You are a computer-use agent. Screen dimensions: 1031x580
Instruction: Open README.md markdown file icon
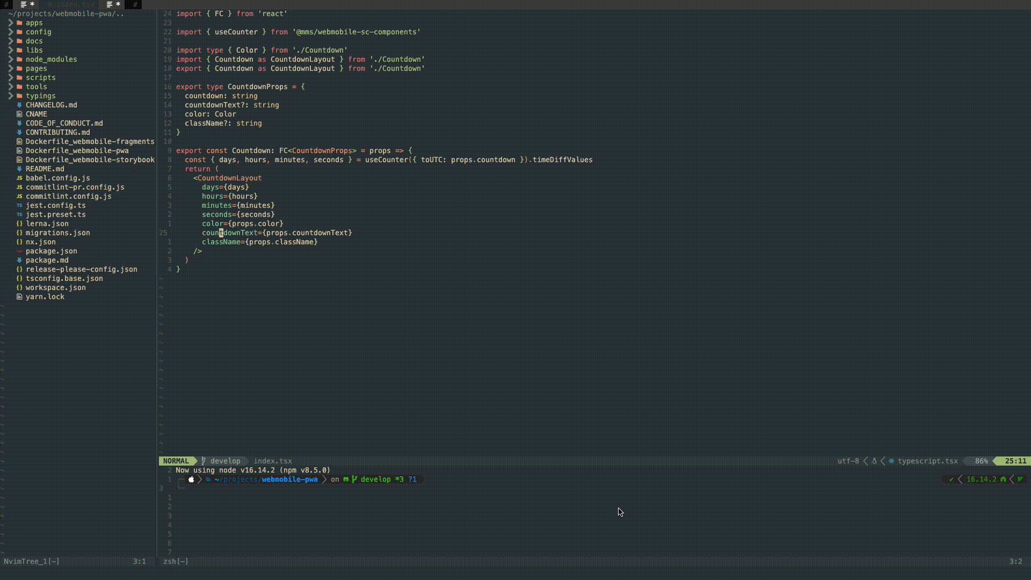tap(19, 169)
